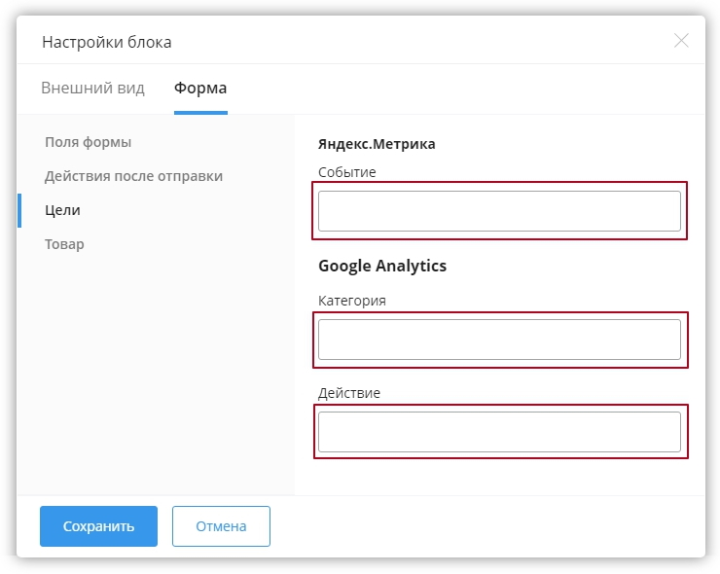This screenshot has height=574, width=720.
Task: Click the Настройки блока dialog title
Action: coord(106,42)
